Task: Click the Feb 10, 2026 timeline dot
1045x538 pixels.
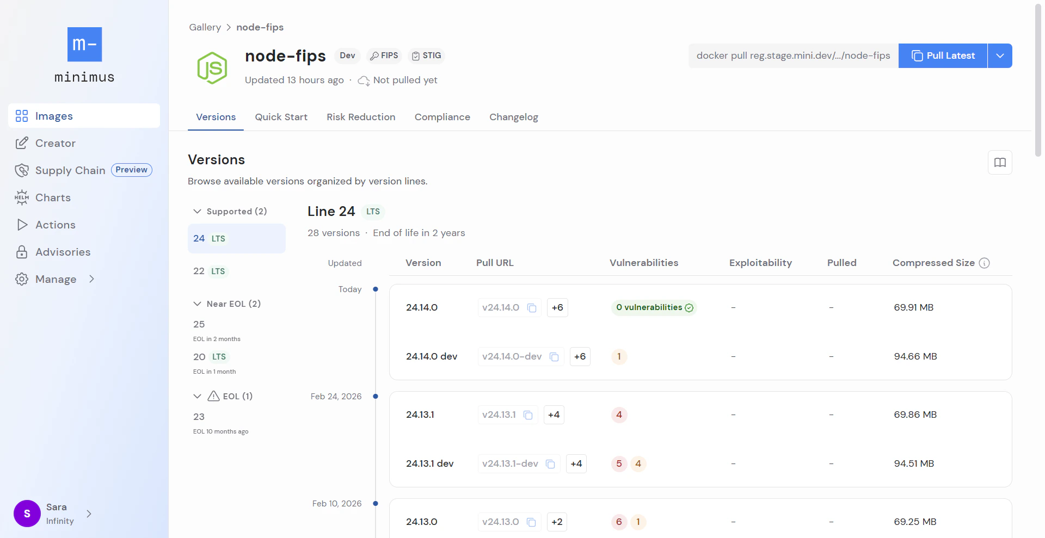Action: coord(376,503)
